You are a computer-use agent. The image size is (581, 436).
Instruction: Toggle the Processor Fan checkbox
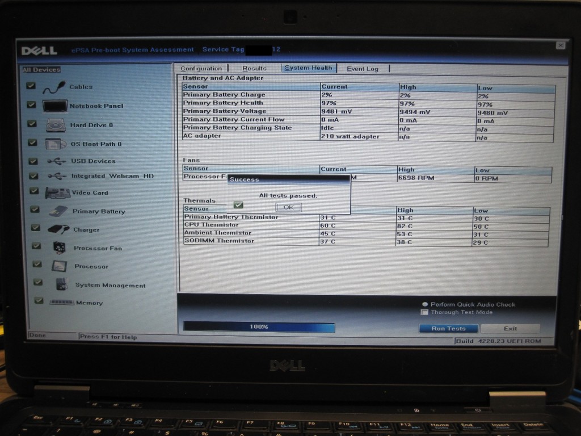coord(36,246)
